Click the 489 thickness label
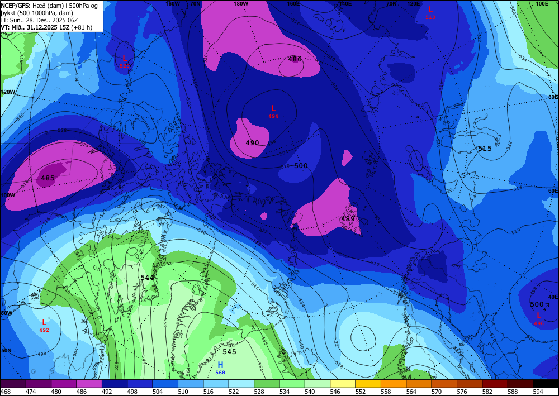The height and width of the screenshot is (396, 559). coord(348,218)
